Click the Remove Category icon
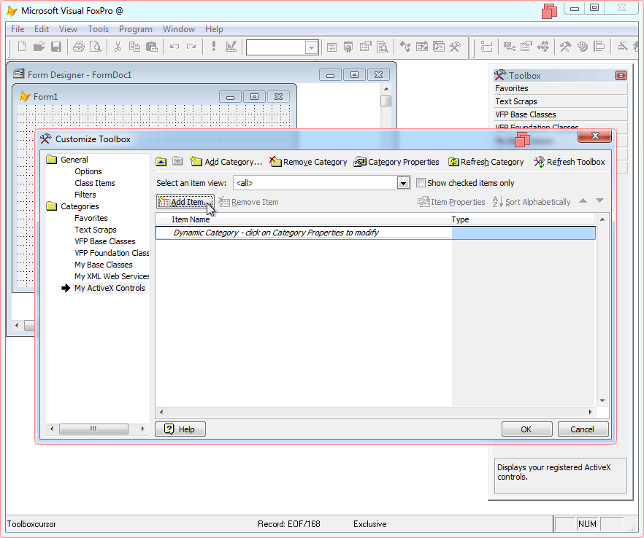The width and height of the screenshot is (644, 538). coord(275,162)
